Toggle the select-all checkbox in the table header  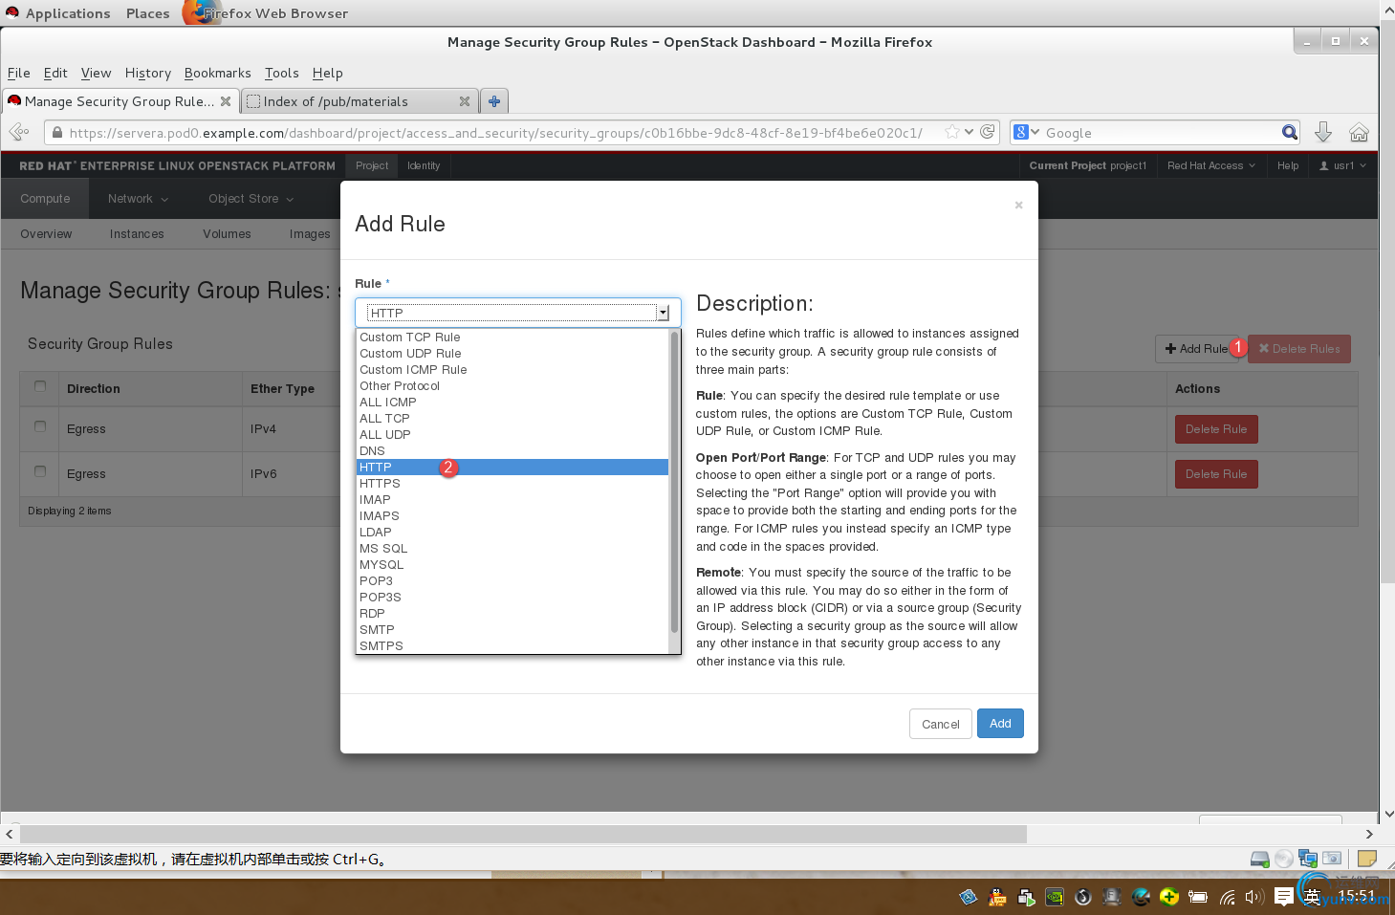(40, 386)
